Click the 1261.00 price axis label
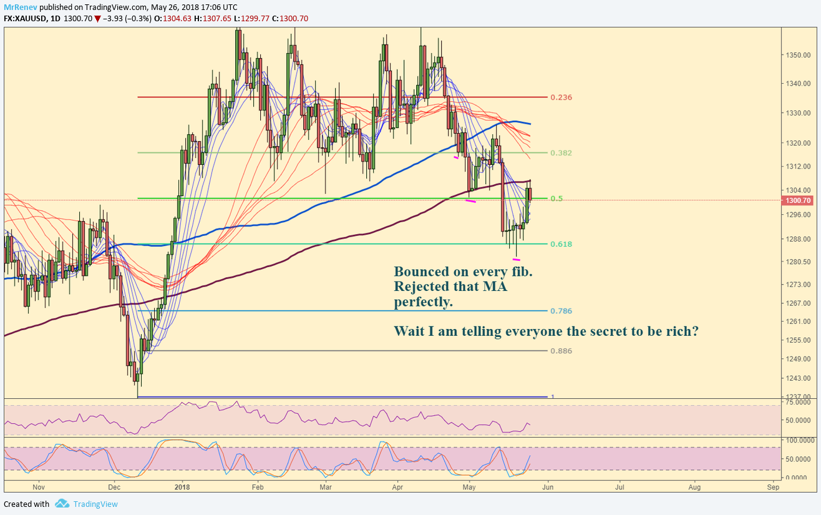 (x=798, y=321)
